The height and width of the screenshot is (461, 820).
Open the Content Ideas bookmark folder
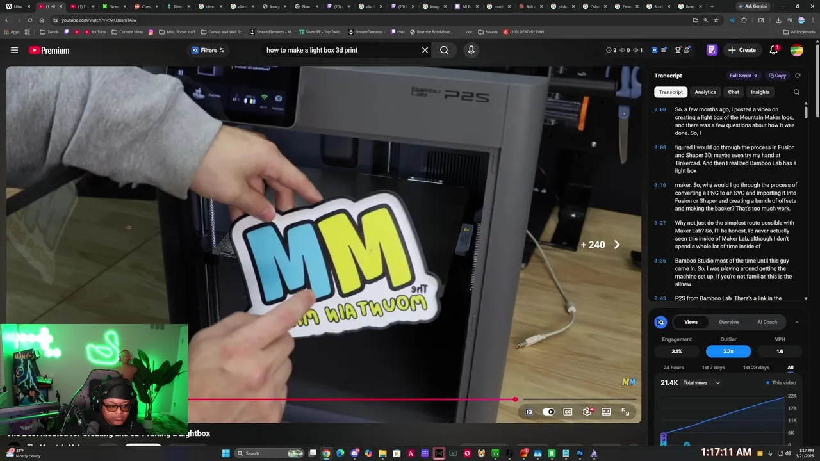point(127,32)
